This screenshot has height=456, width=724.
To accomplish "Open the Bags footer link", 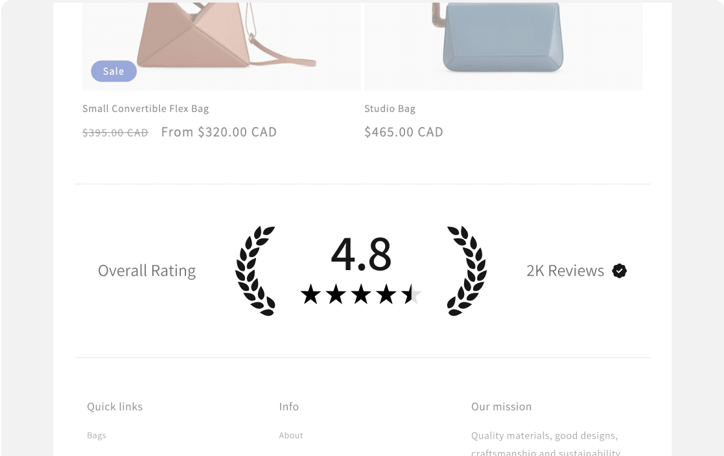I will pyautogui.click(x=97, y=435).
